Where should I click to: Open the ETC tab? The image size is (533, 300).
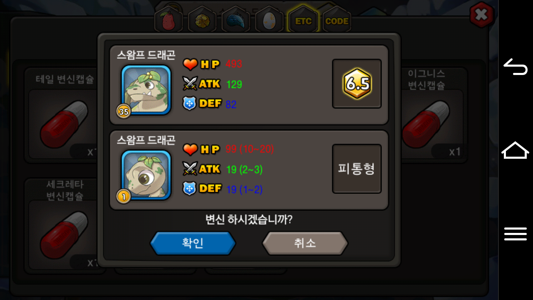(x=303, y=20)
